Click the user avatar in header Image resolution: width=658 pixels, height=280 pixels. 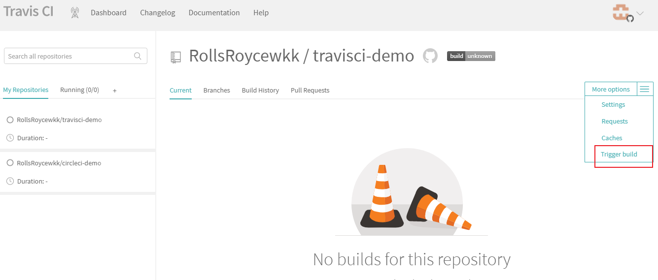(622, 13)
